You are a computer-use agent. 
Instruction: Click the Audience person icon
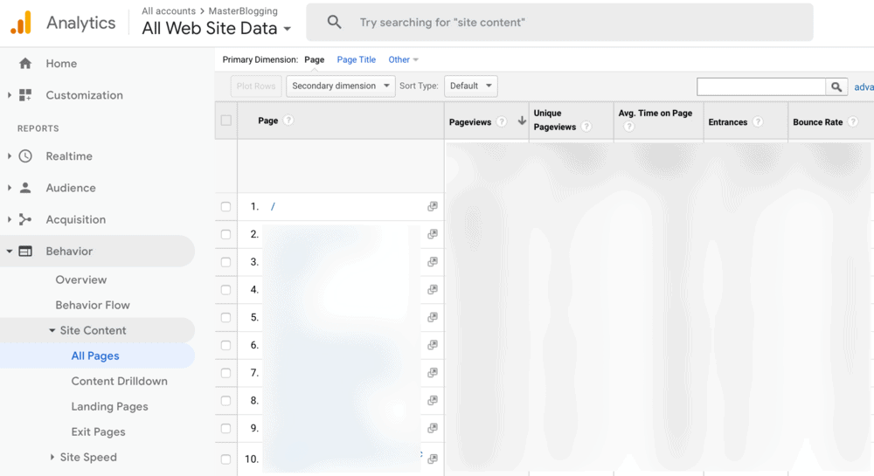point(25,188)
